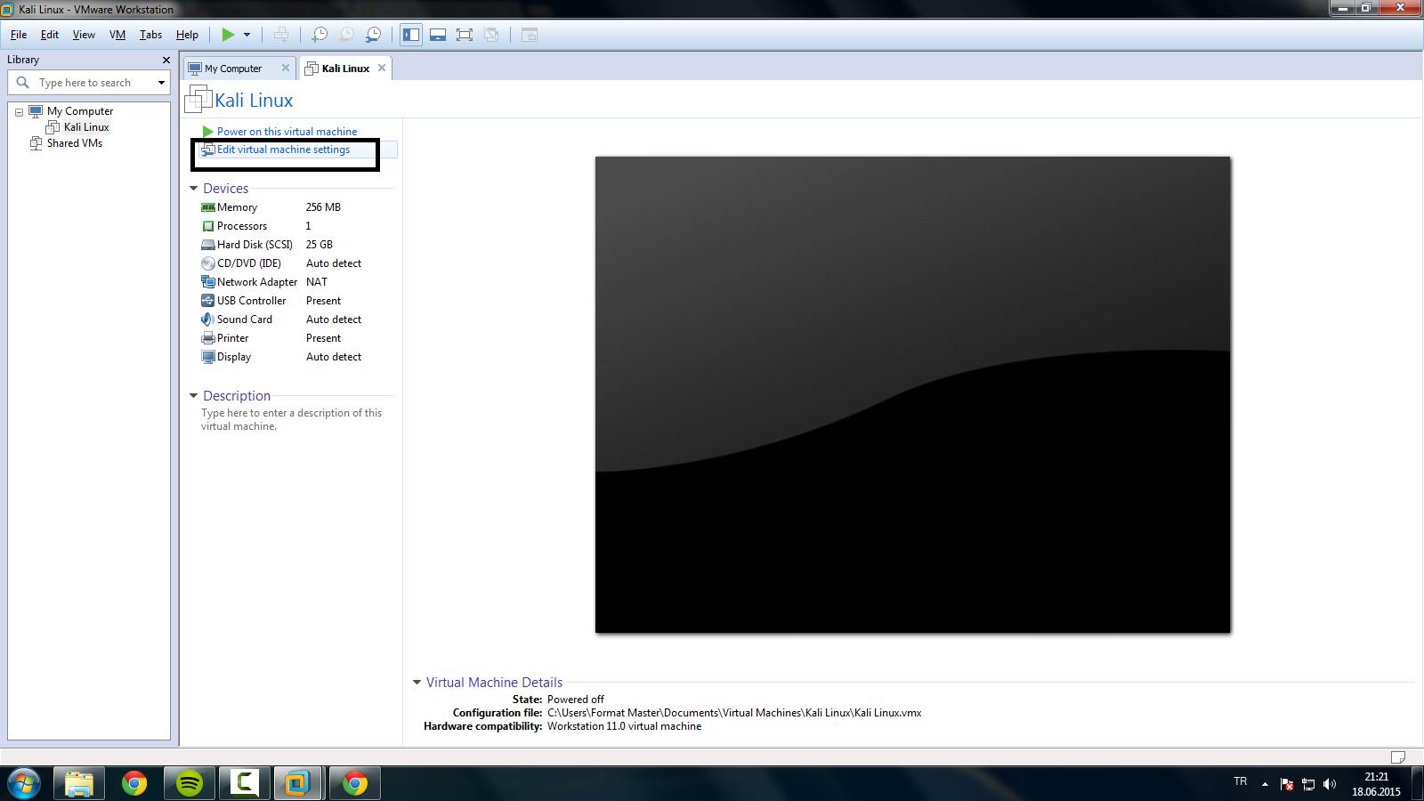Collapse the My Computer tree node
Image resolution: width=1424 pixels, height=801 pixels.
coord(19,112)
